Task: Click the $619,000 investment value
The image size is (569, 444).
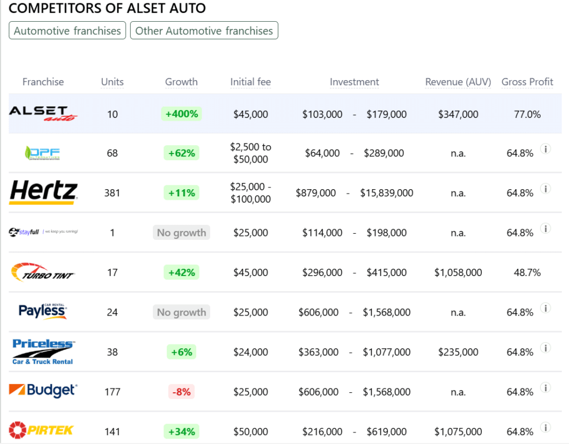Action: pyautogui.click(x=387, y=431)
